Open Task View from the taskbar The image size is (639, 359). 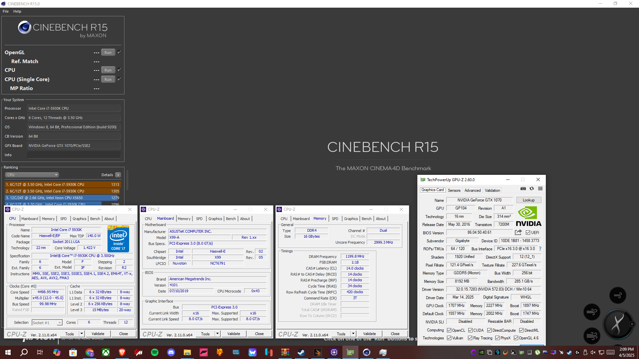coord(40,352)
